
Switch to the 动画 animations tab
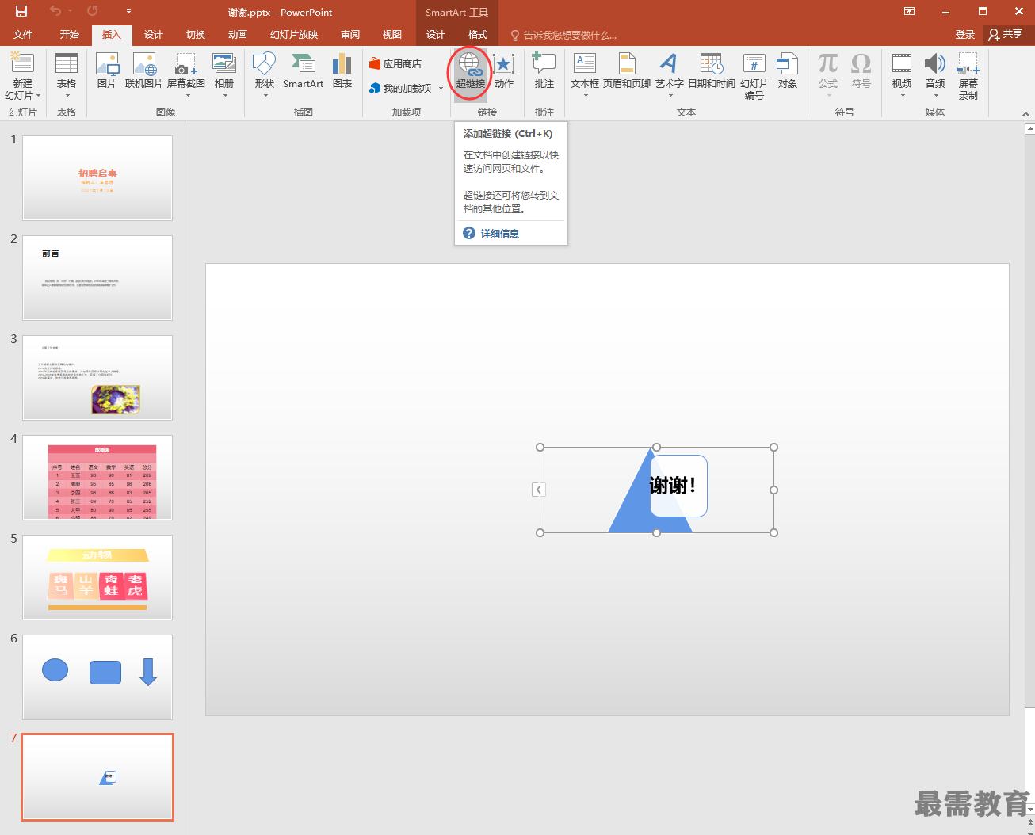point(238,35)
